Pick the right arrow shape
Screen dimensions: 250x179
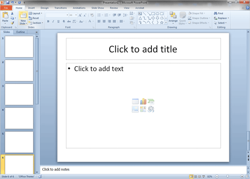(153, 18)
